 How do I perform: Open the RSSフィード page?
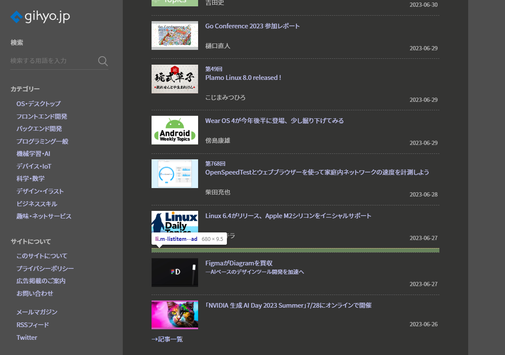33,325
